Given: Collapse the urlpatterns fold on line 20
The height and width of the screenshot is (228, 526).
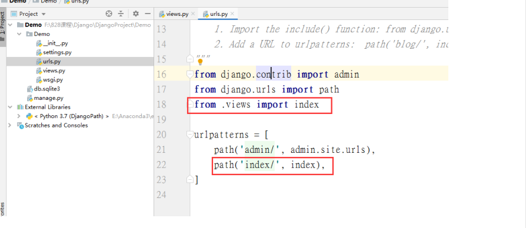Looking at the screenshot, I should pos(190,135).
